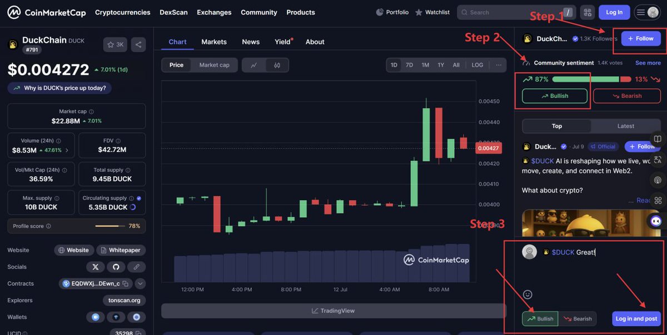Viewport: 667px width, 335px height.
Task: Switch to the Yield tab
Action: coord(283,42)
